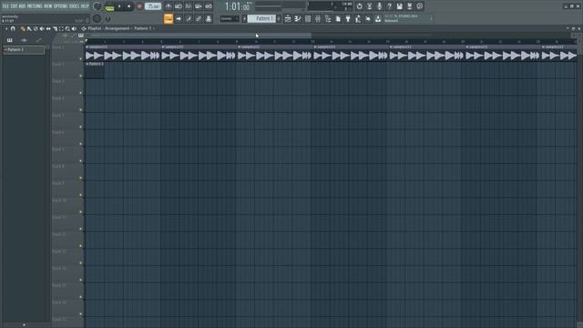This screenshot has width=583, height=328.
Task: Mute Track 2 with its green switch
Action: tap(81, 76)
